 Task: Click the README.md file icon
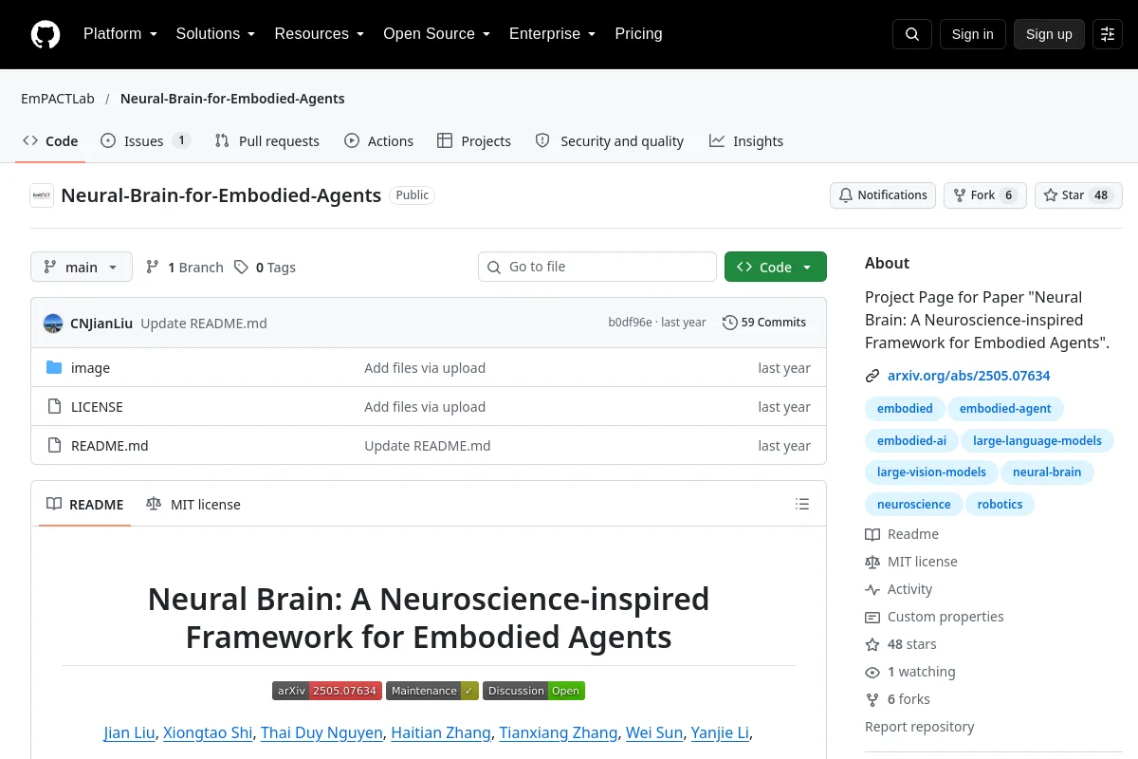pos(54,446)
